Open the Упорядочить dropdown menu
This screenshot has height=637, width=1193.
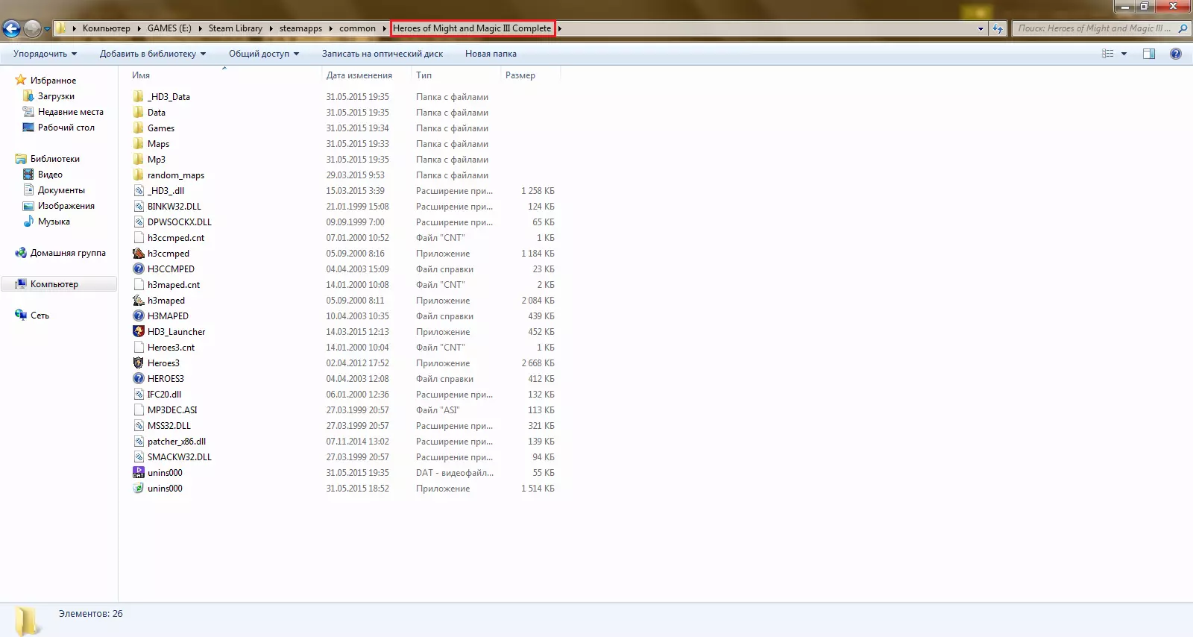point(45,54)
